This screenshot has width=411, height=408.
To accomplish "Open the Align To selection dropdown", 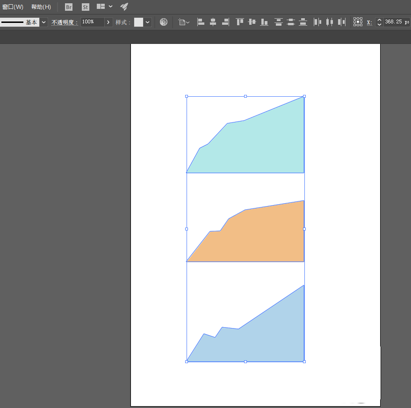I will pos(184,22).
